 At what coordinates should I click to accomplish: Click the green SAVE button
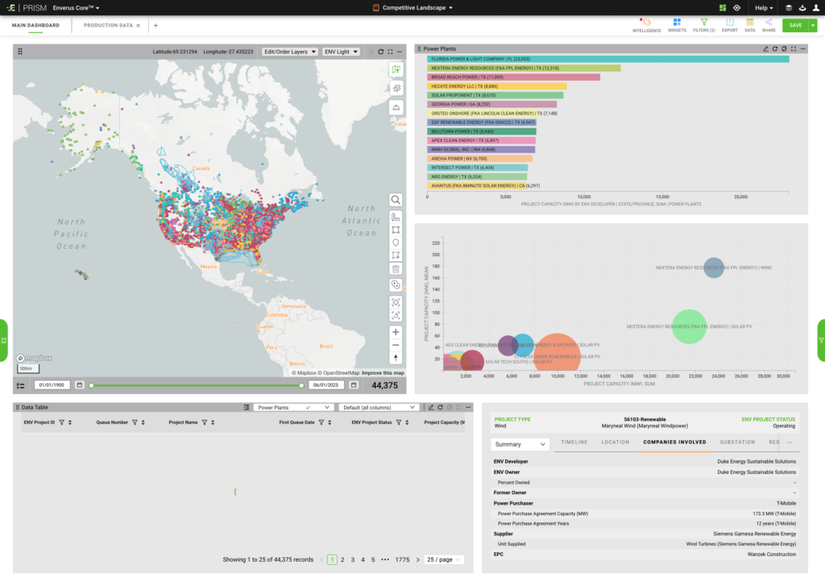(797, 25)
